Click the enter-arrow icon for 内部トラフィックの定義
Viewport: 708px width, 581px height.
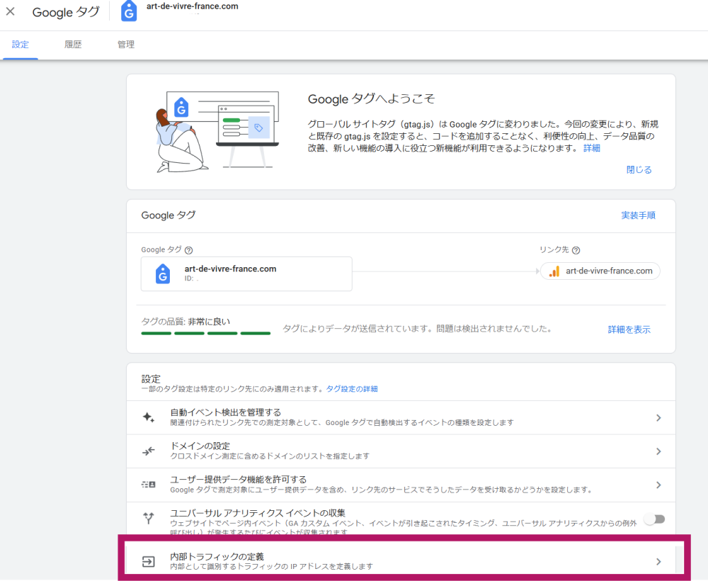click(149, 561)
